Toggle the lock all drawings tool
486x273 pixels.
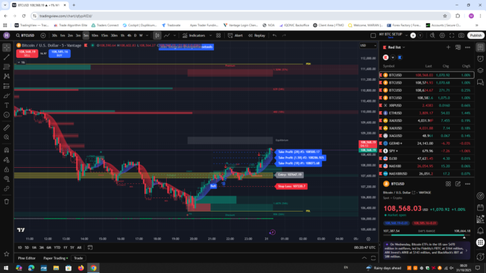(x=7, y=169)
